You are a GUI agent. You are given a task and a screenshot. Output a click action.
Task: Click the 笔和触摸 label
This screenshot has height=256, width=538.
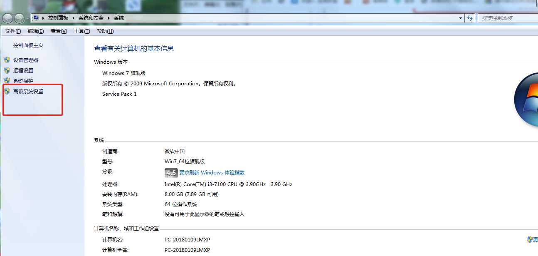(113, 214)
